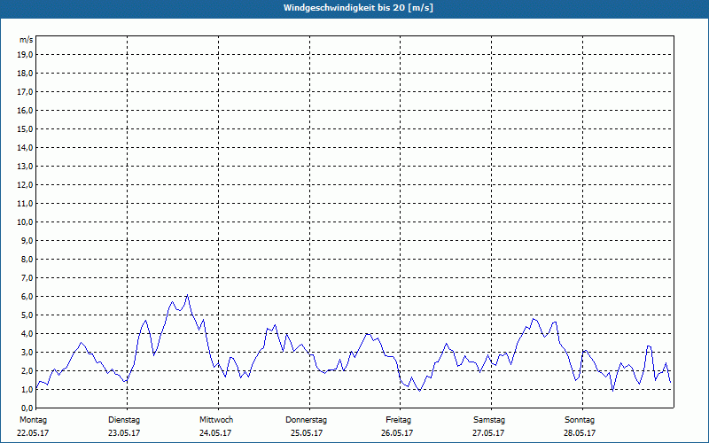709x443 pixels.
Task: Select the 'Dienstag' day label
Action: click(x=124, y=420)
